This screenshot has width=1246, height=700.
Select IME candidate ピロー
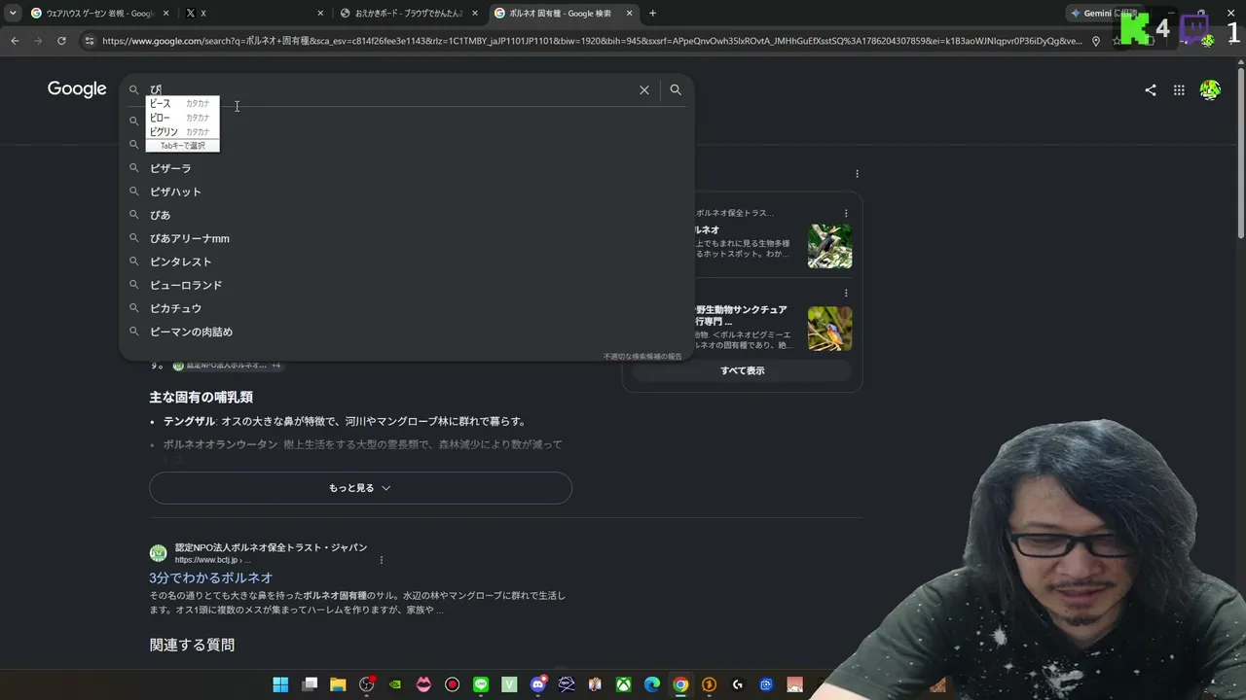[x=182, y=118]
